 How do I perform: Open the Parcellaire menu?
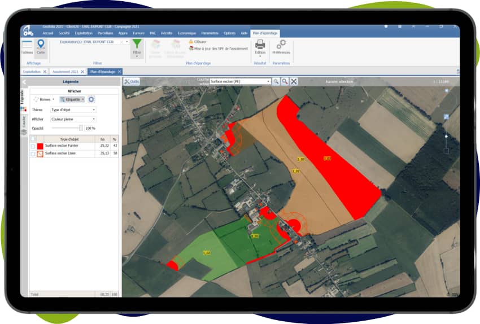coord(105,33)
